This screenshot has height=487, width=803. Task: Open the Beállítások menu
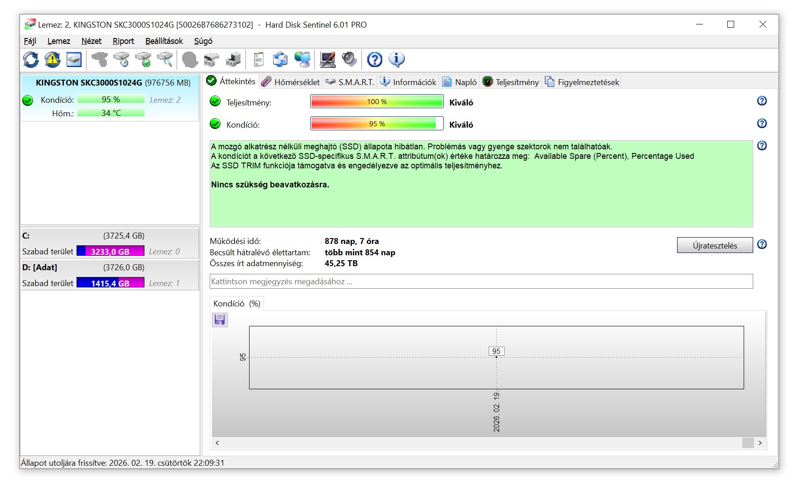(164, 41)
